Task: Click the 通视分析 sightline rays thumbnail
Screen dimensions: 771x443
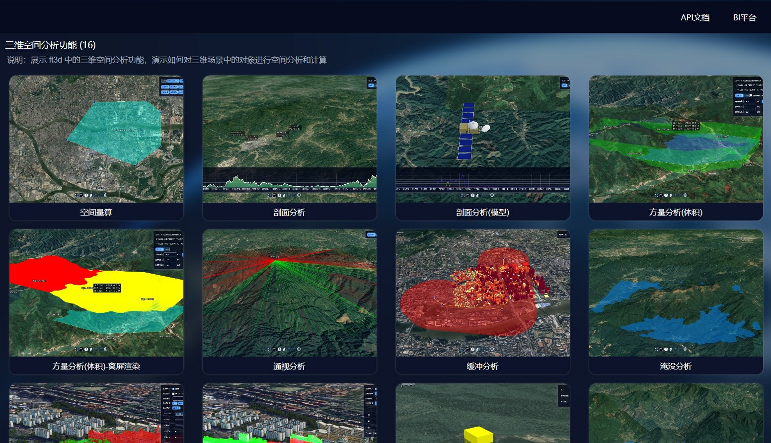Action: pyautogui.click(x=289, y=293)
